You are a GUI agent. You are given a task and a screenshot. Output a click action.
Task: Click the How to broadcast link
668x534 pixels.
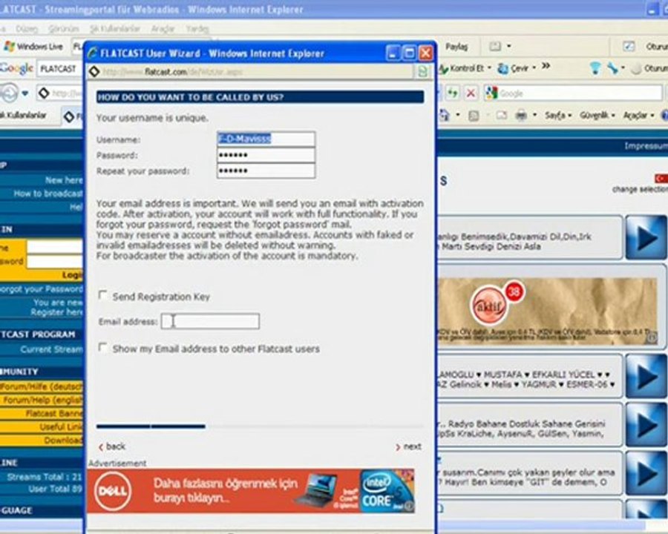(x=48, y=194)
